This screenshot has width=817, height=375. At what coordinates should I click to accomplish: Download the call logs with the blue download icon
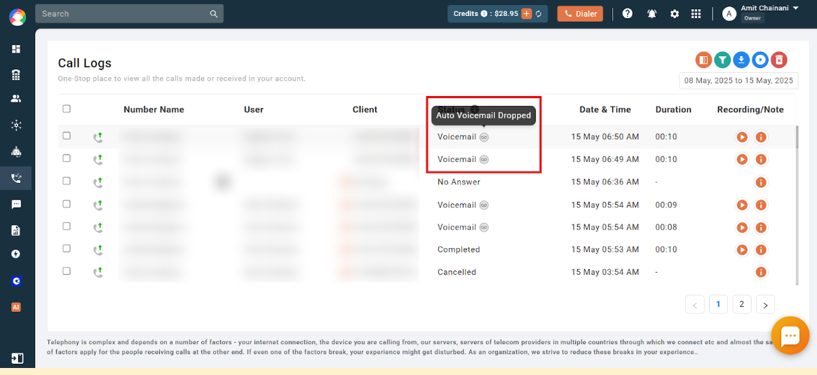pyautogui.click(x=741, y=60)
